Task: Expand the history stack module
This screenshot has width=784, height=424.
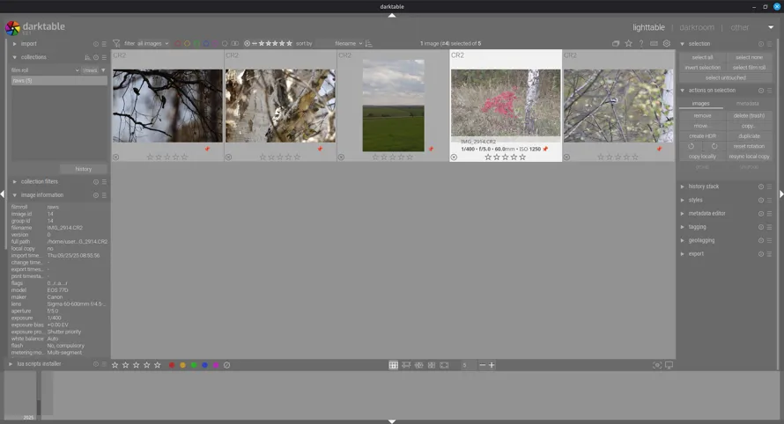Action: coord(704,186)
